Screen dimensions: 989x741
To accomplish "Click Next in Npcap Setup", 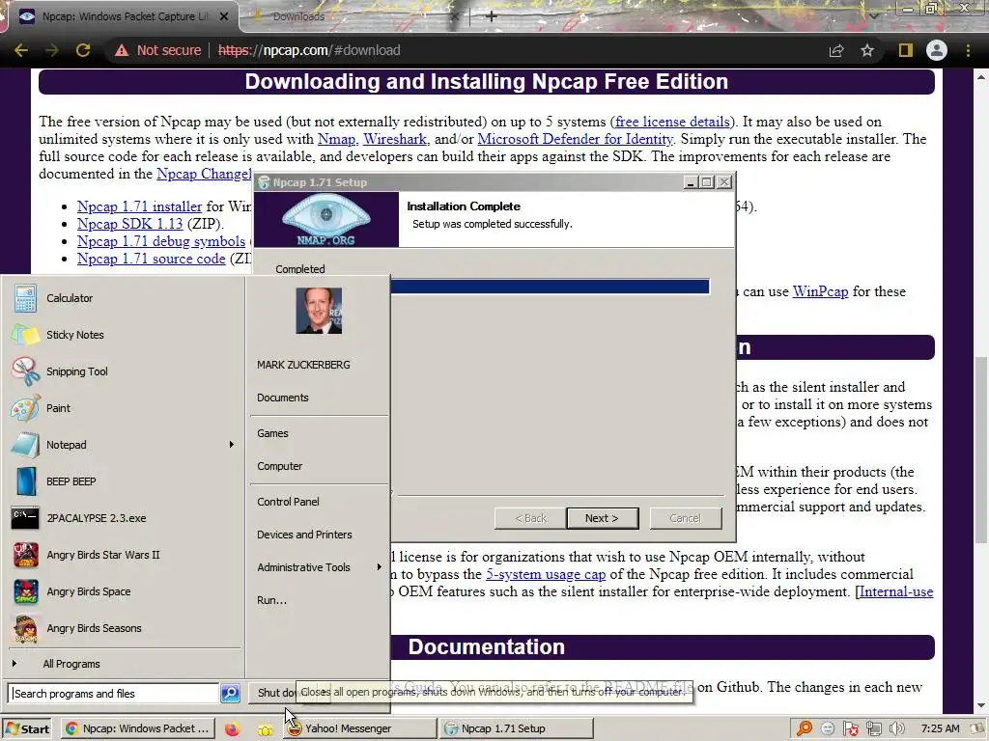I will pos(603,518).
